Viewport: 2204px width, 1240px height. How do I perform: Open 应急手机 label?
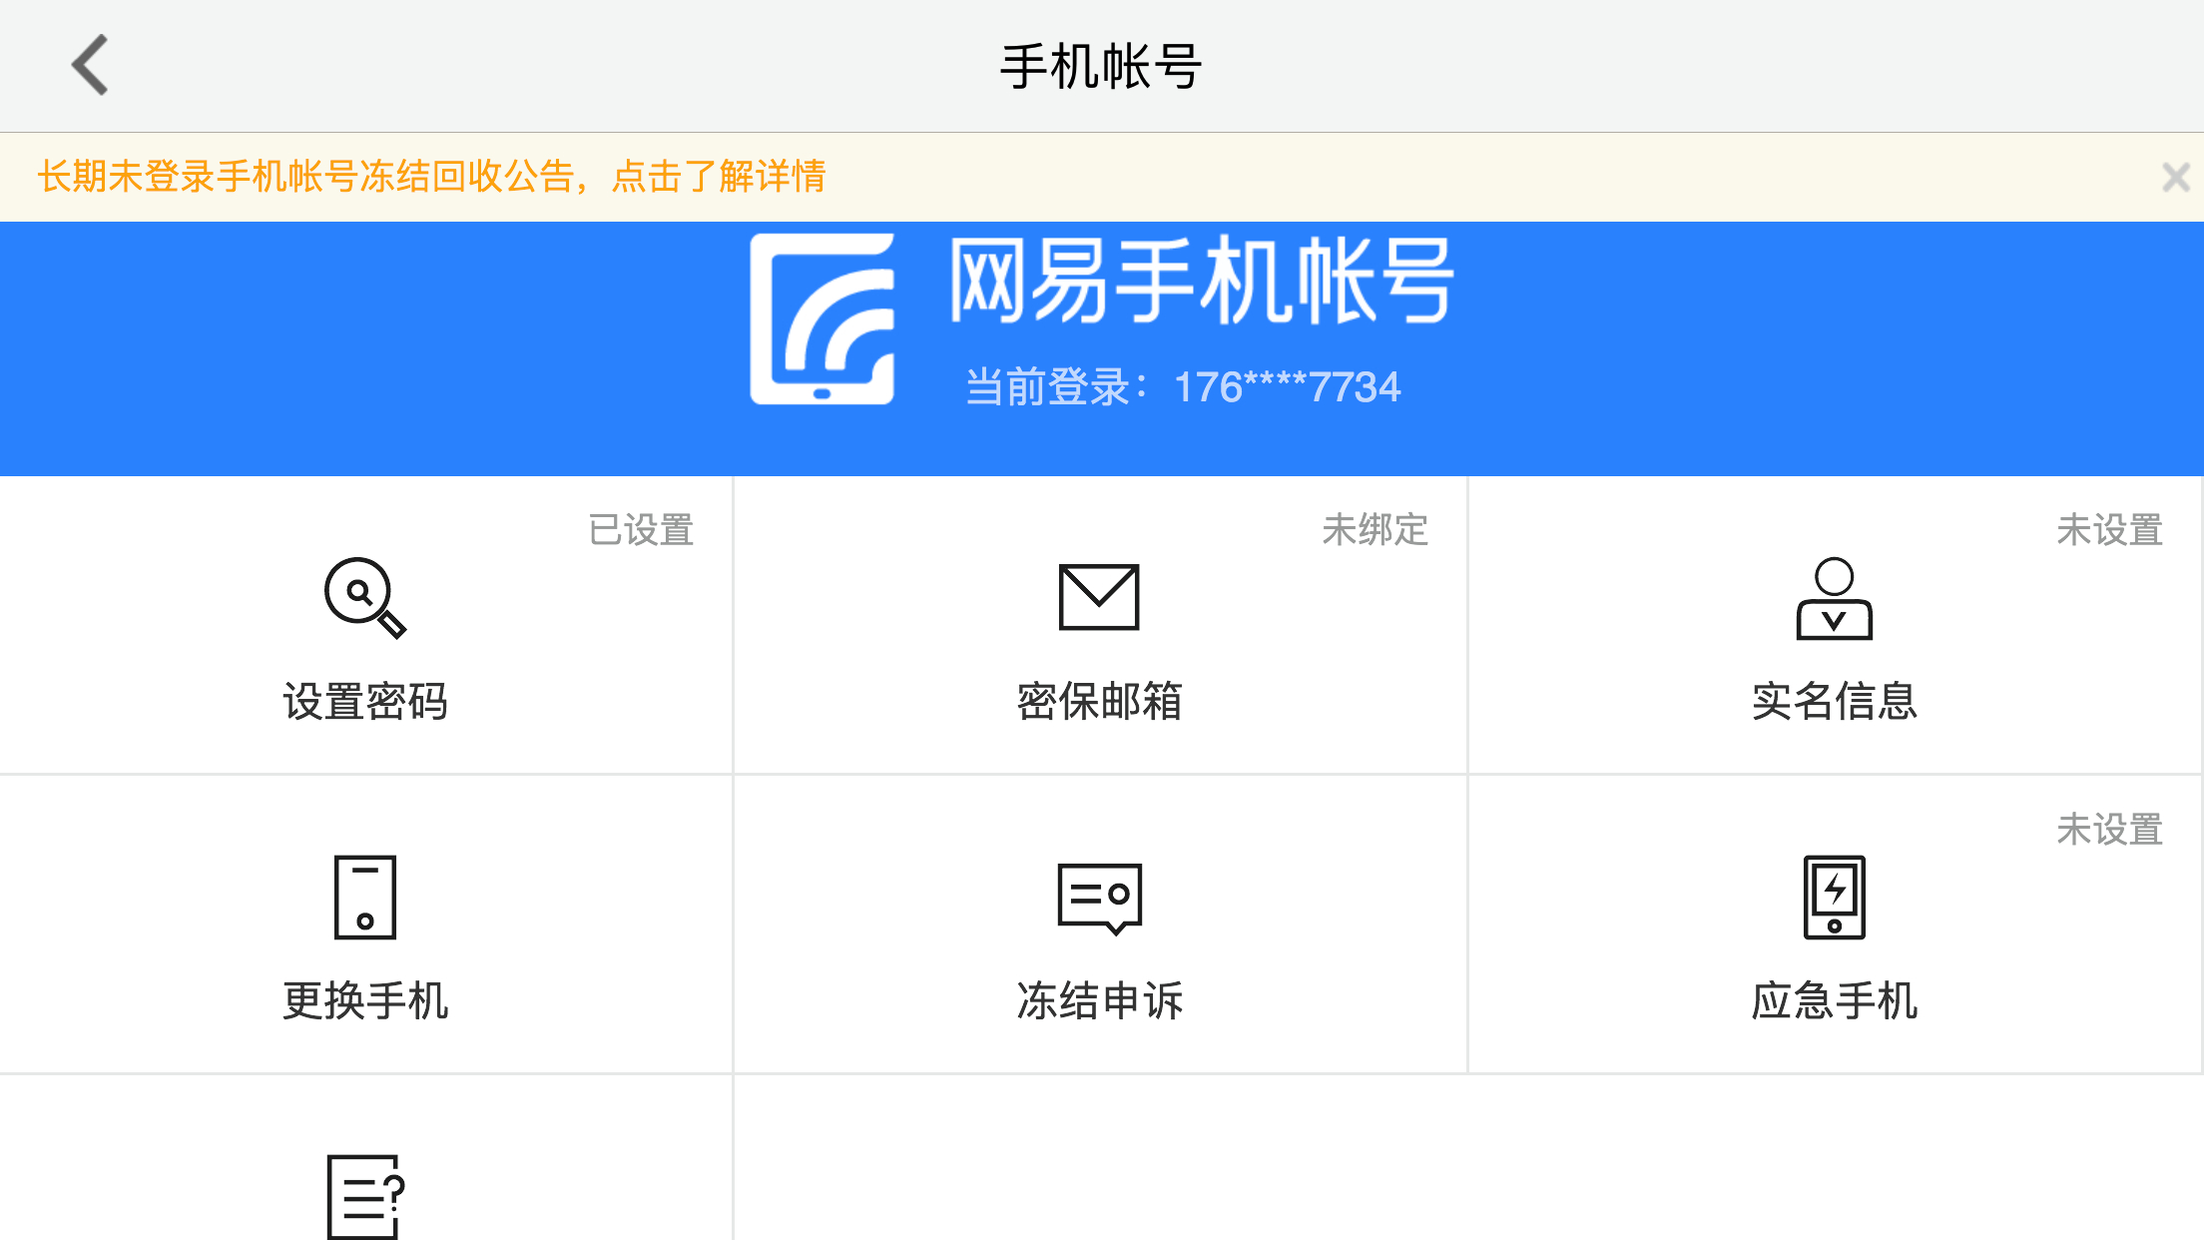(x=1834, y=1000)
